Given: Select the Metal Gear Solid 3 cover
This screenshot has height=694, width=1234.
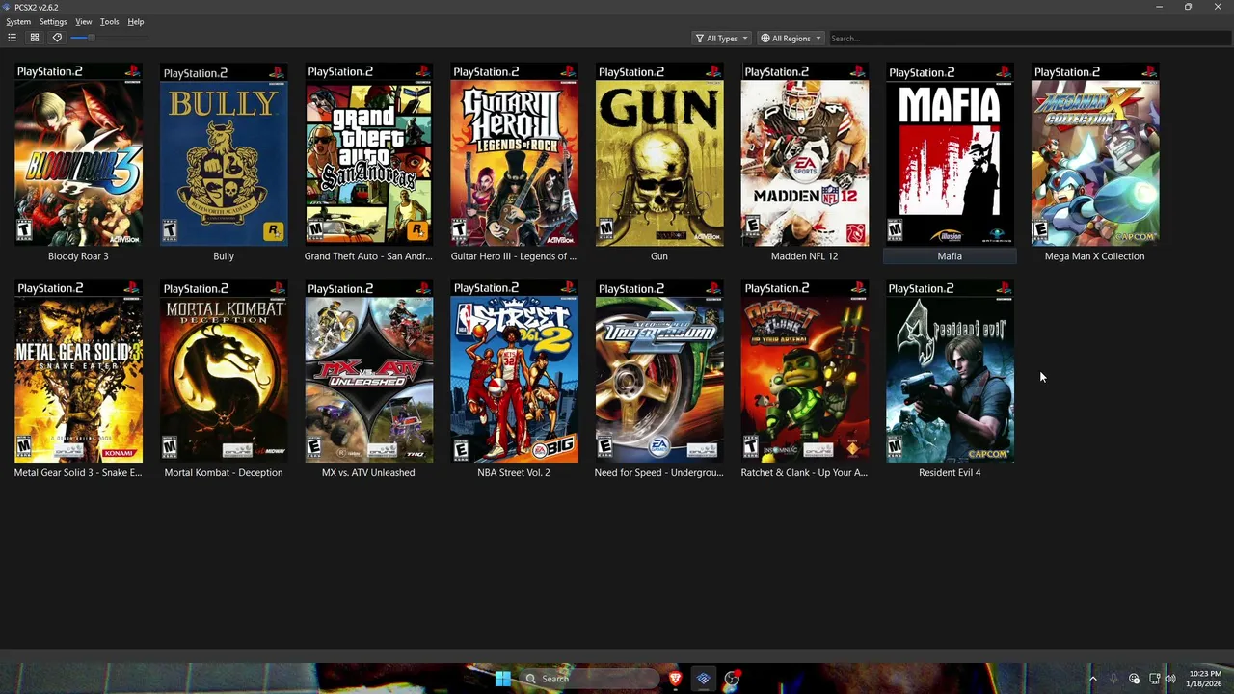Looking at the screenshot, I should point(78,371).
